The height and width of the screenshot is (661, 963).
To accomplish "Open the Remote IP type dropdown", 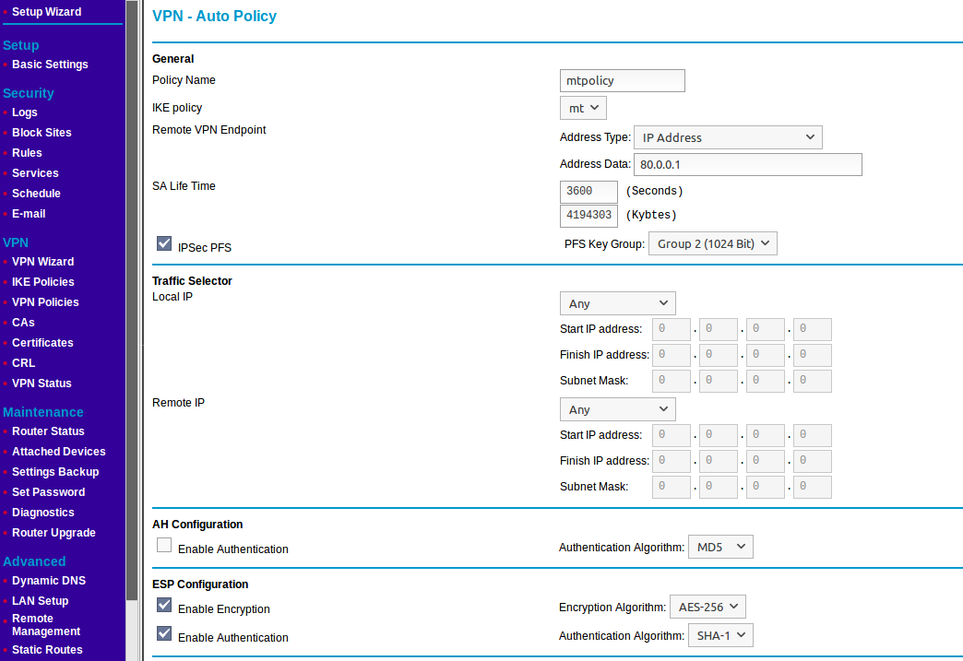I will coord(617,409).
